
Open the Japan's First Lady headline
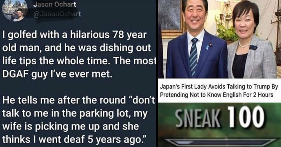(x=219, y=91)
